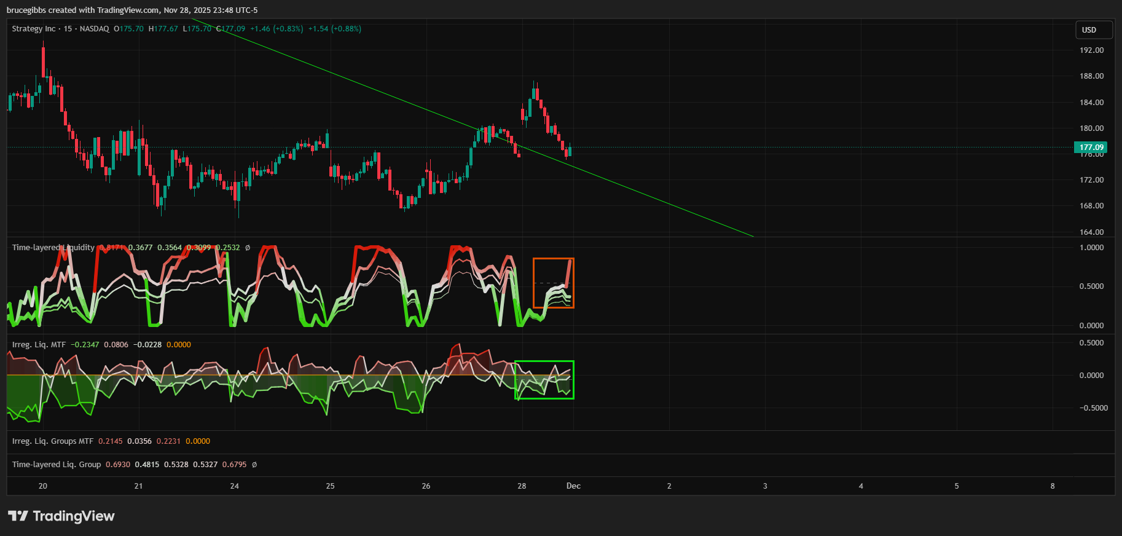
Task: Expand the Time-layered Liq. Group pane
Action: [x=57, y=465]
